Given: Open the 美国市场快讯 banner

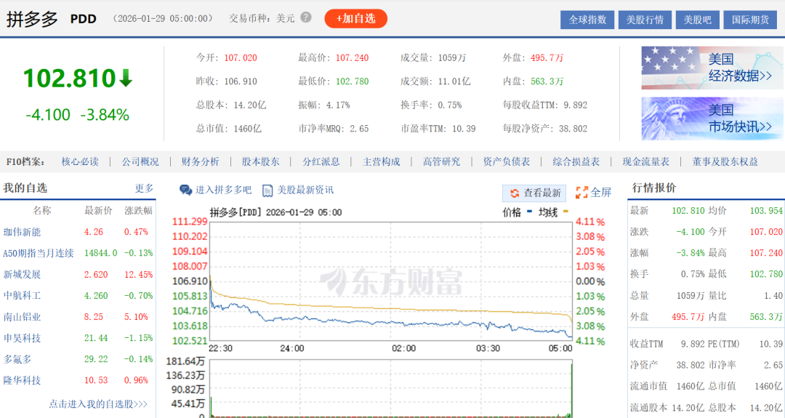Looking at the screenshot, I should pyautogui.click(x=712, y=118).
